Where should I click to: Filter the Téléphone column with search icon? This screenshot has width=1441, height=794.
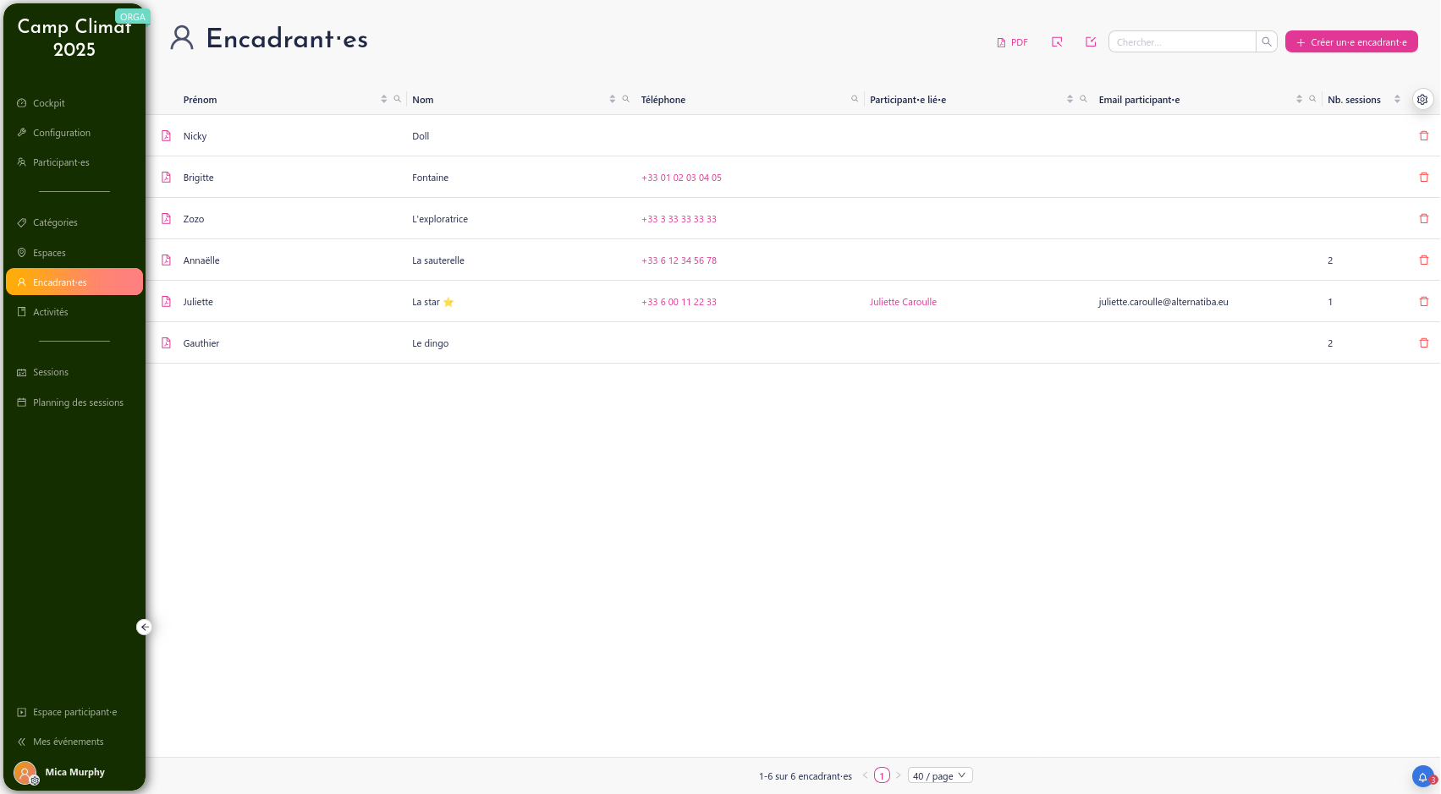855,99
